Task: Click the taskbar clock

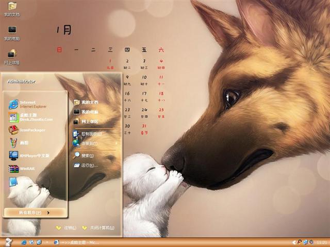Action: (321, 242)
